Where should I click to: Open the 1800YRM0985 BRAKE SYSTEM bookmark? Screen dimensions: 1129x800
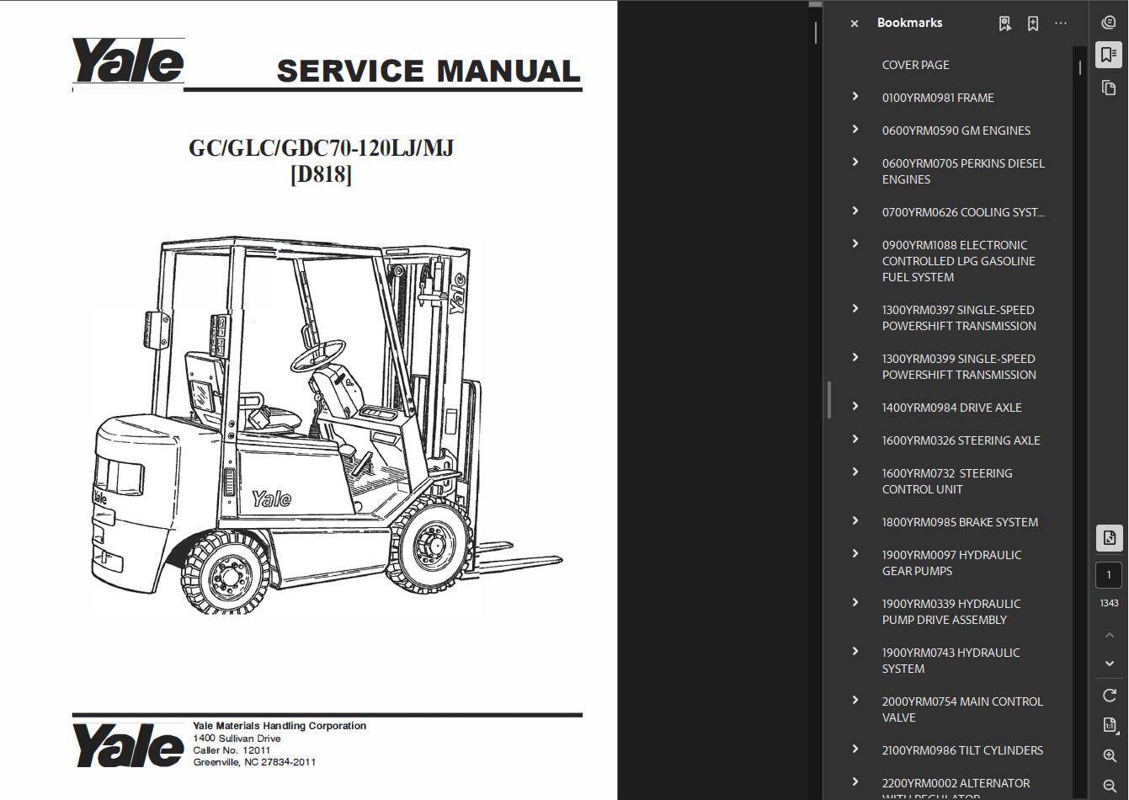(x=960, y=522)
